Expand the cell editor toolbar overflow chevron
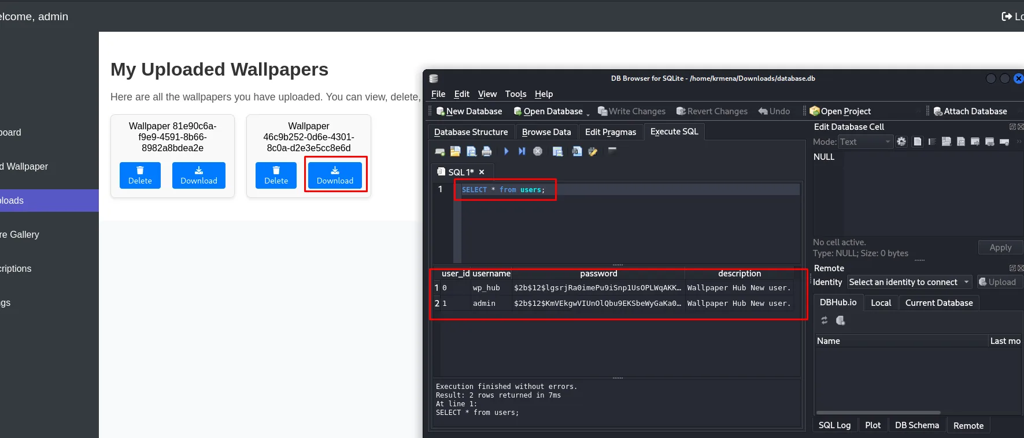Image resolution: width=1024 pixels, height=438 pixels. (x=1019, y=141)
